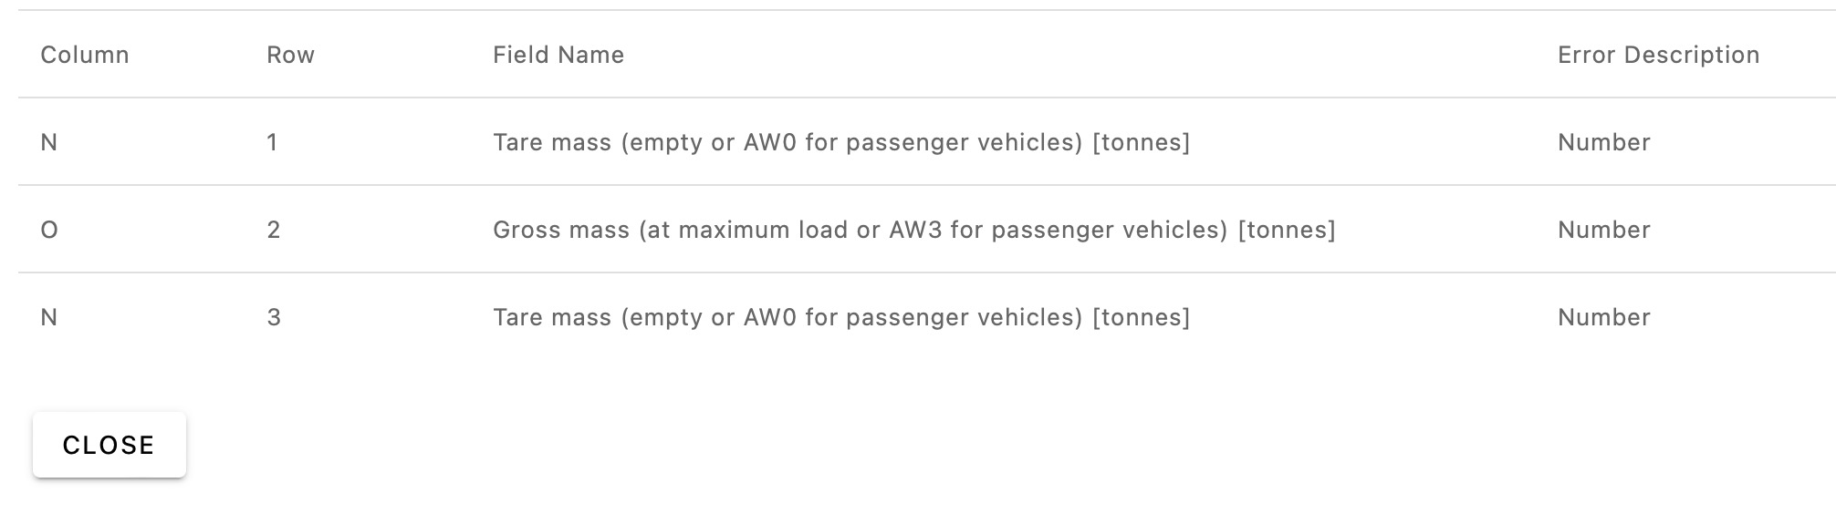Screen dimensions: 1836x514
Task: Click the "Row" table header
Action: point(290,55)
